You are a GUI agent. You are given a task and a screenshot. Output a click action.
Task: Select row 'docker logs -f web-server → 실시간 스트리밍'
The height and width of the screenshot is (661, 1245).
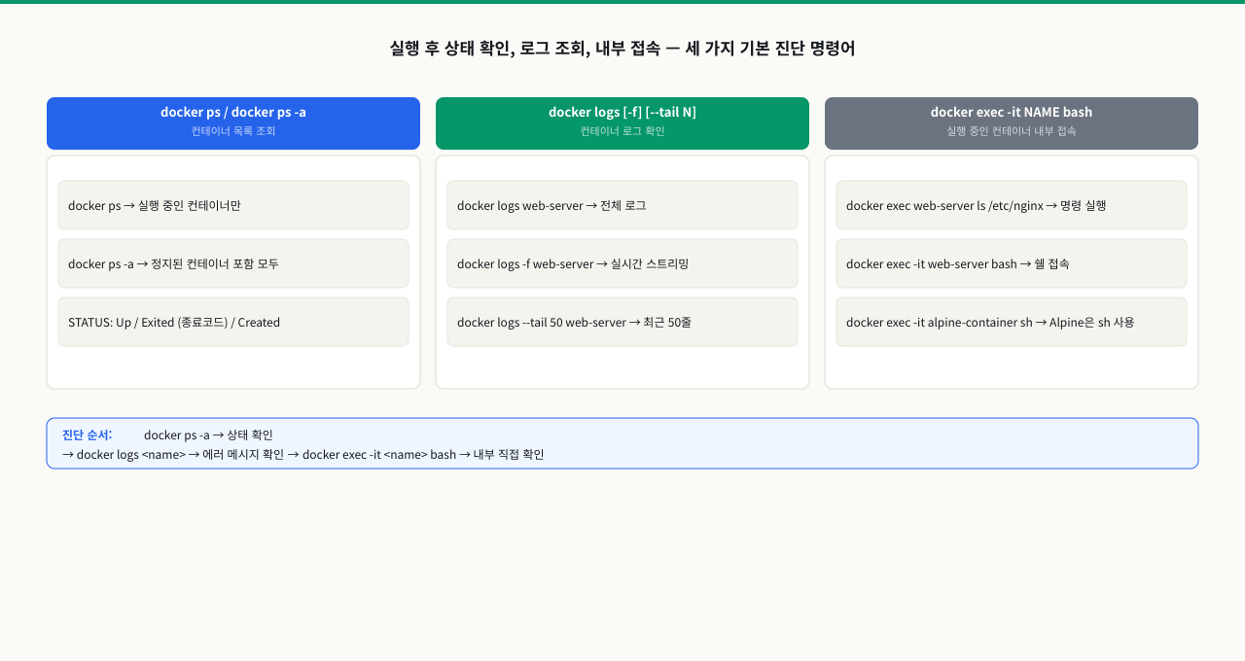point(622,263)
